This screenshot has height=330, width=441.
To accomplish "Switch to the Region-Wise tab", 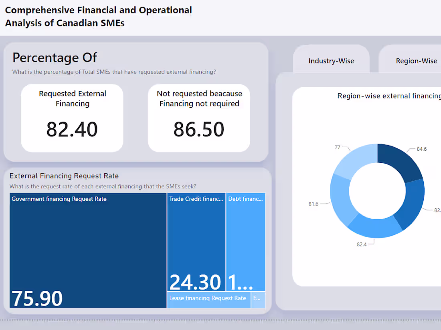I will [x=416, y=61].
